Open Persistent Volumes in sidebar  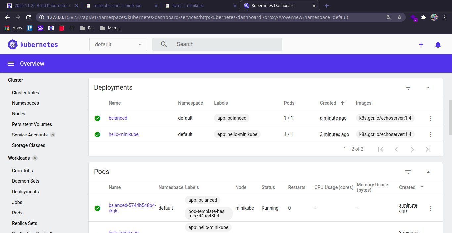(x=32, y=124)
